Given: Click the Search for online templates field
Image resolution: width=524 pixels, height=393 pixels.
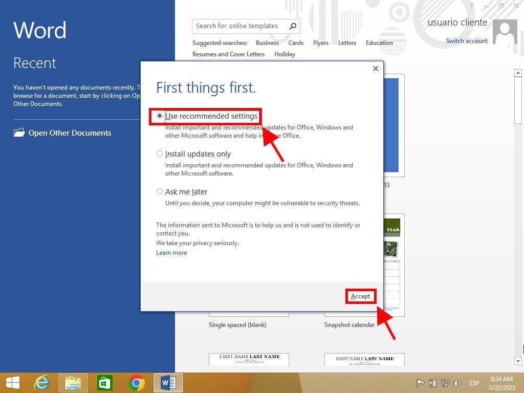Looking at the screenshot, I should point(239,26).
